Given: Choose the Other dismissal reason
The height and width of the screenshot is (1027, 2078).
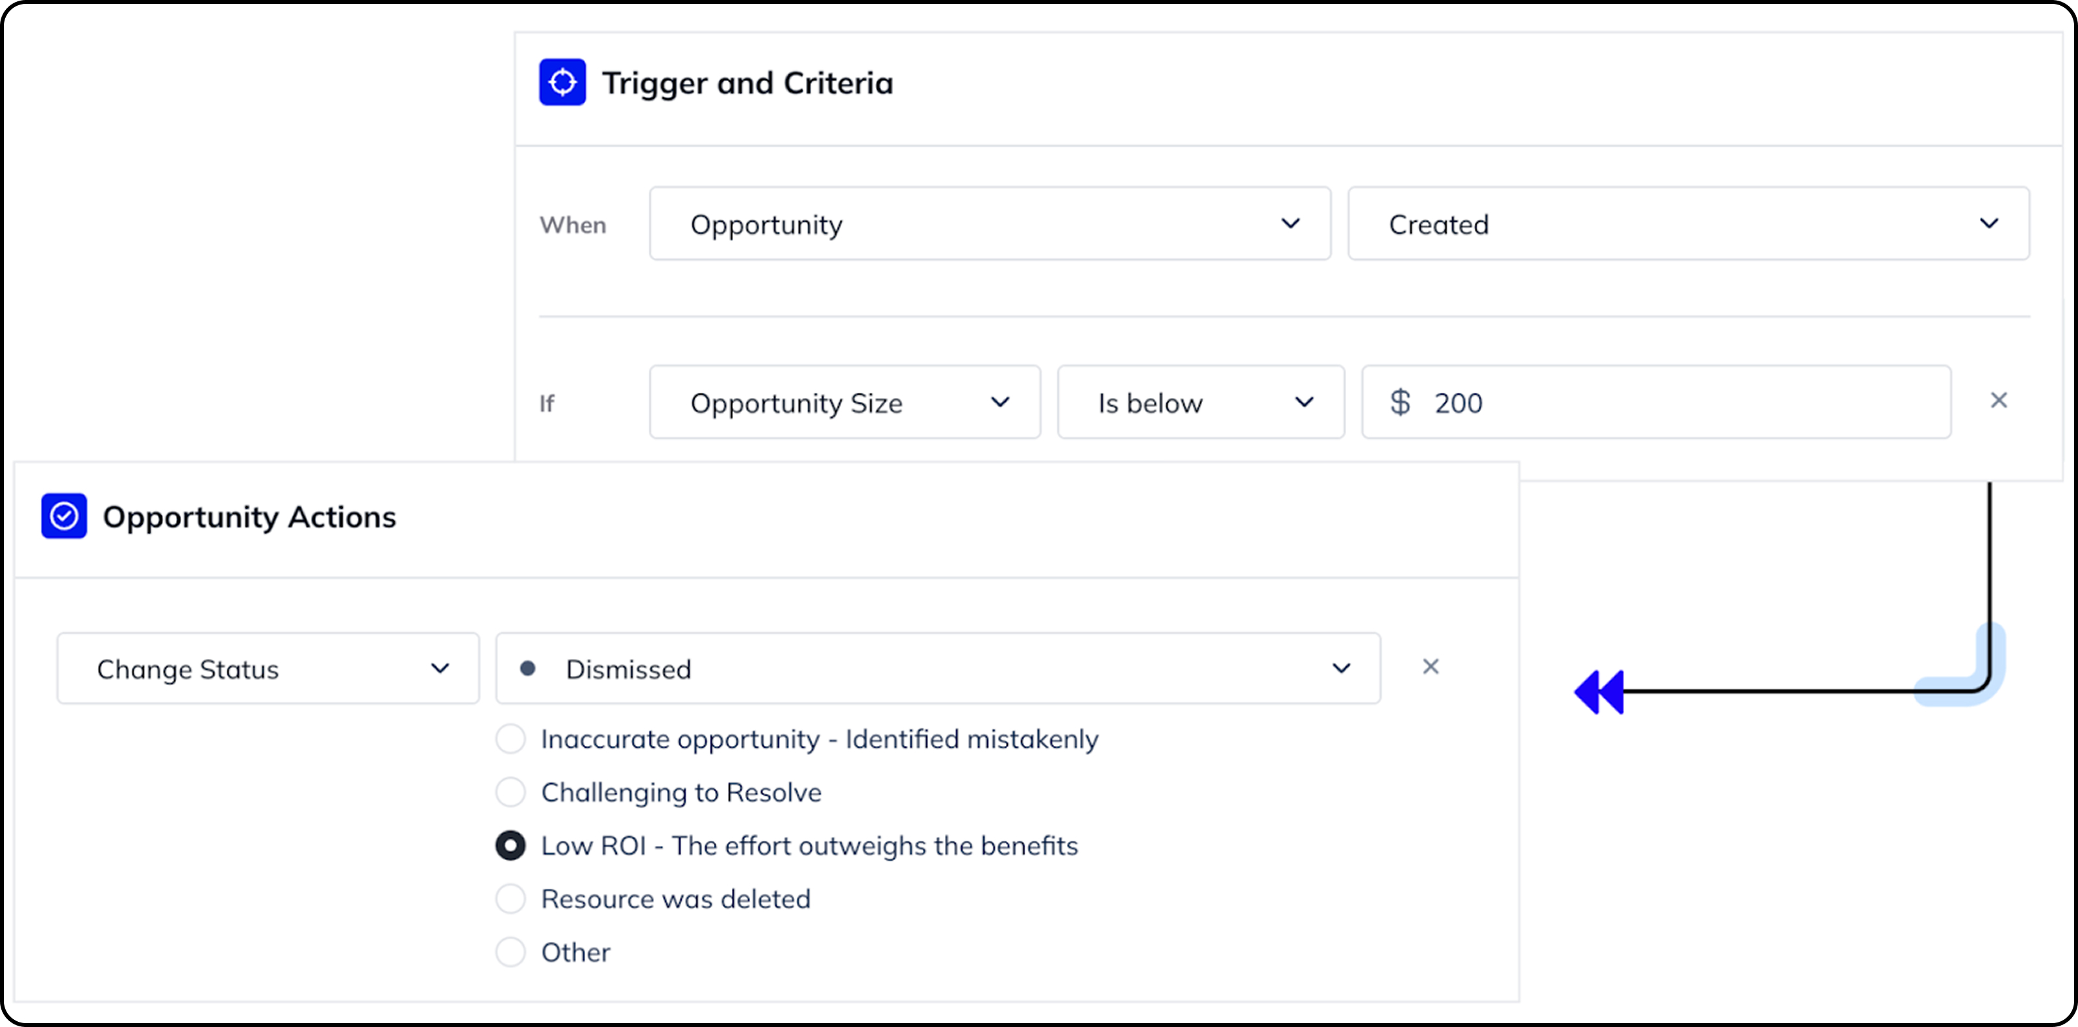Looking at the screenshot, I should click(510, 952).
